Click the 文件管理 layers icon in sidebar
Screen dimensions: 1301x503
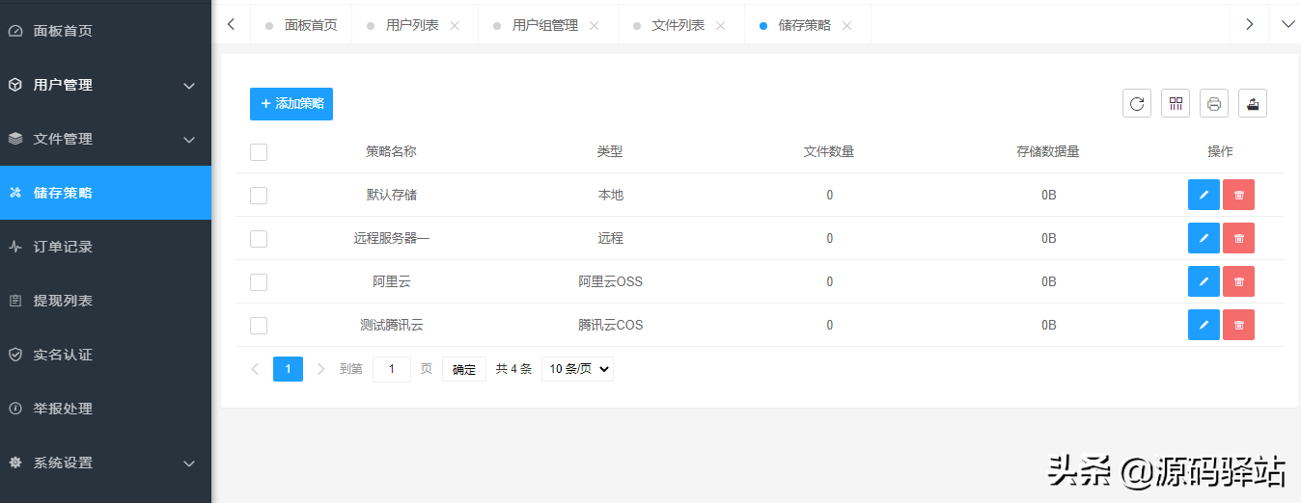tap(15, 139)
